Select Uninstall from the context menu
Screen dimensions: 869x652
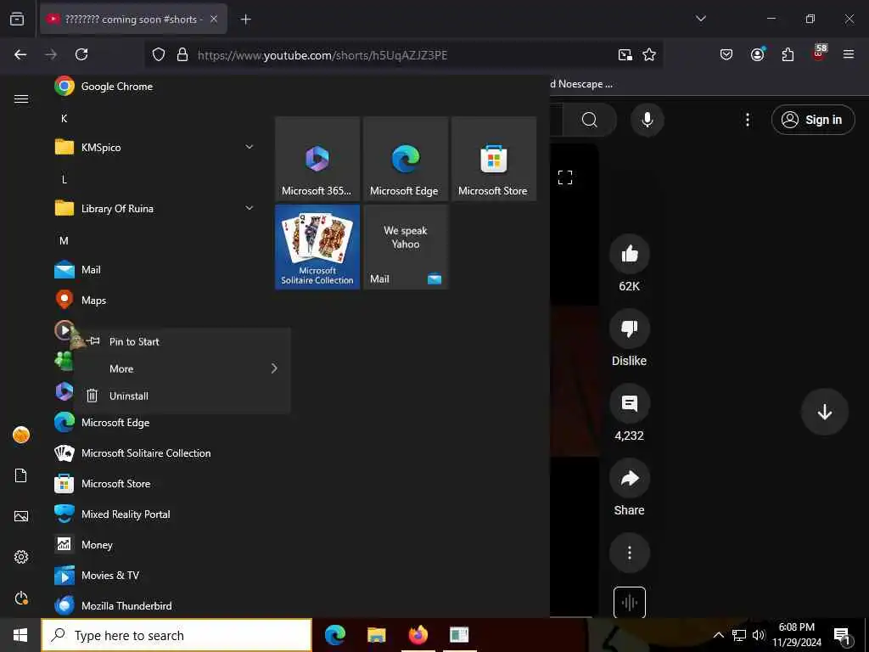click(x=182, y=396)
